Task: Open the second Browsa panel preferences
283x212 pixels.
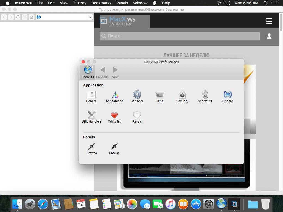Action: click(x=114, y=149)
